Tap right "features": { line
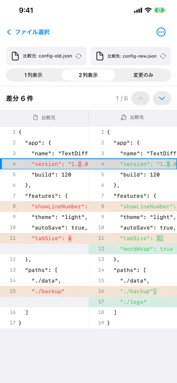This screenshot has width=177, height=383. click(x=133, y=196)
